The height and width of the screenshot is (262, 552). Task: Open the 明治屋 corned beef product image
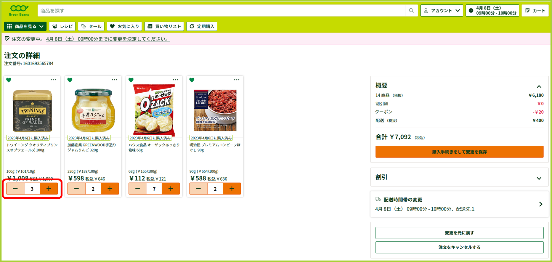click(x=215, y=110)
